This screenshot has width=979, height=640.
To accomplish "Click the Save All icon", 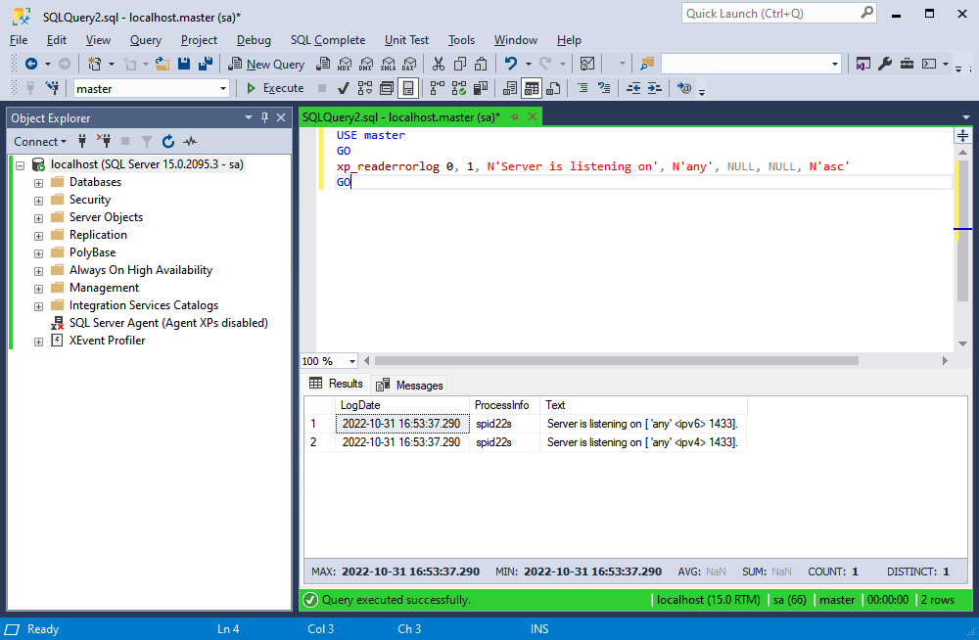I will click(206, 64).
